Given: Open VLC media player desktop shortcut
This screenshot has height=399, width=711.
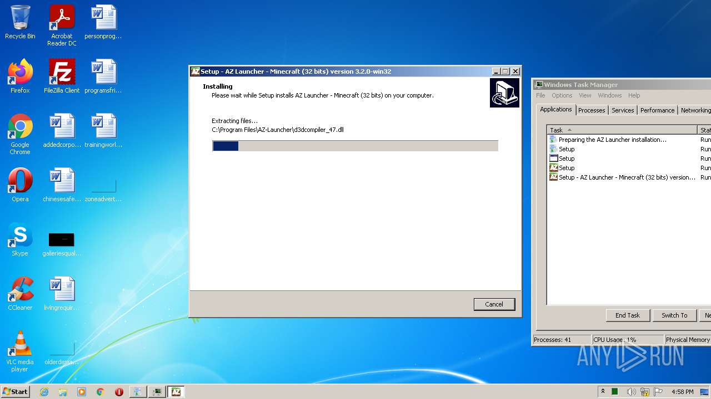Looking at the screenshot, I should (20, 351).
